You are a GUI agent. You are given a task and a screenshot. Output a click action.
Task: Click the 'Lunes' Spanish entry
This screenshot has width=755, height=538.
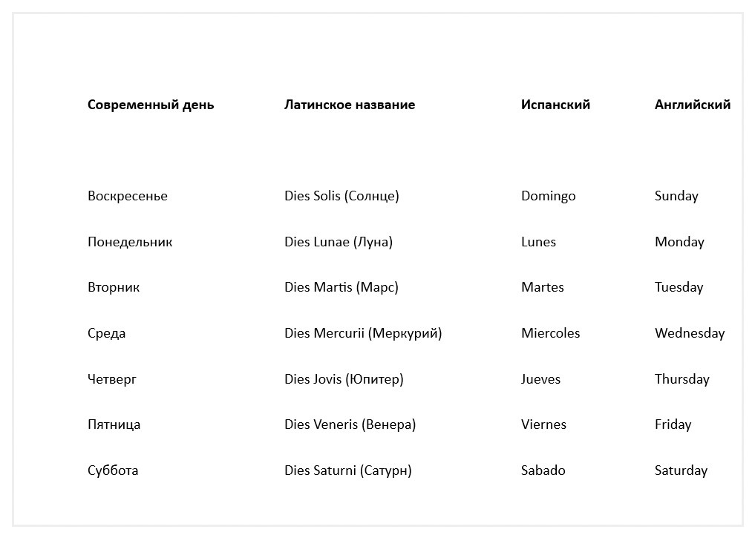(x=538, y=242)
